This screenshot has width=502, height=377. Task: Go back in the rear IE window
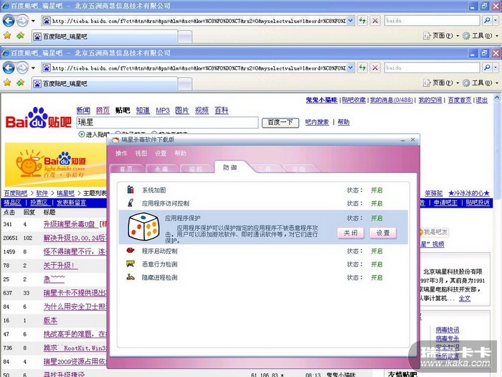[x=9, y=21]
